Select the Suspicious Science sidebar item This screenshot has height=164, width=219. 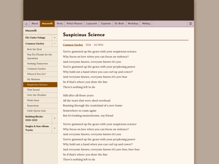(x=40, y=85)
